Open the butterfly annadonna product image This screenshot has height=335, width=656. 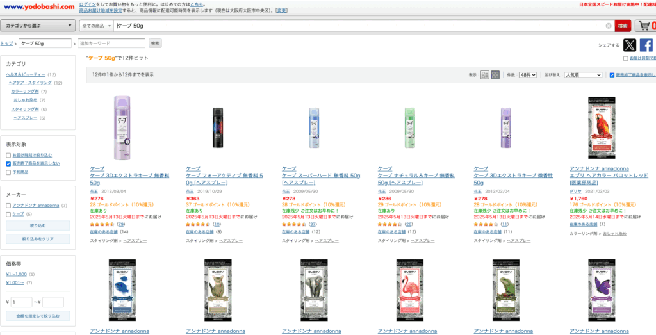pyautogui.click(x=602, y=291)
